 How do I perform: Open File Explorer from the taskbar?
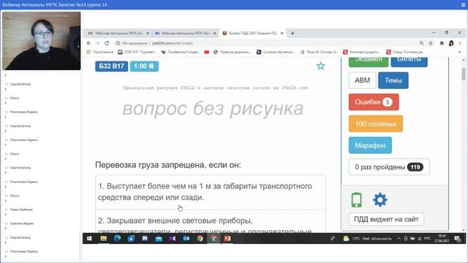pyautogui.click(x=103, y=239)
